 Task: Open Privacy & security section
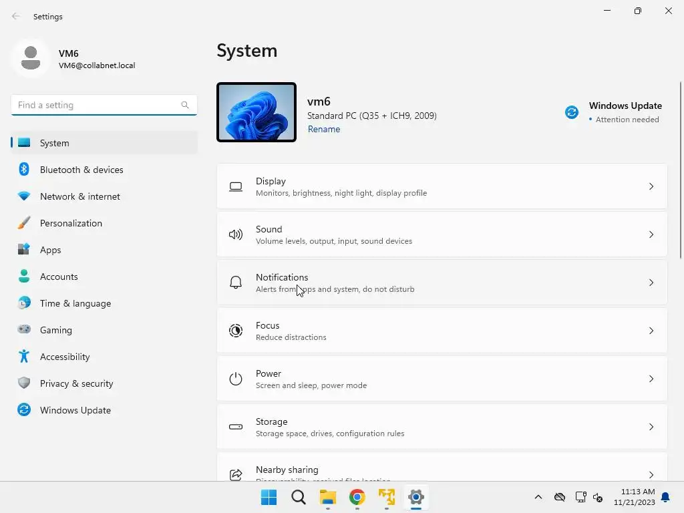(x=104, y=383)
